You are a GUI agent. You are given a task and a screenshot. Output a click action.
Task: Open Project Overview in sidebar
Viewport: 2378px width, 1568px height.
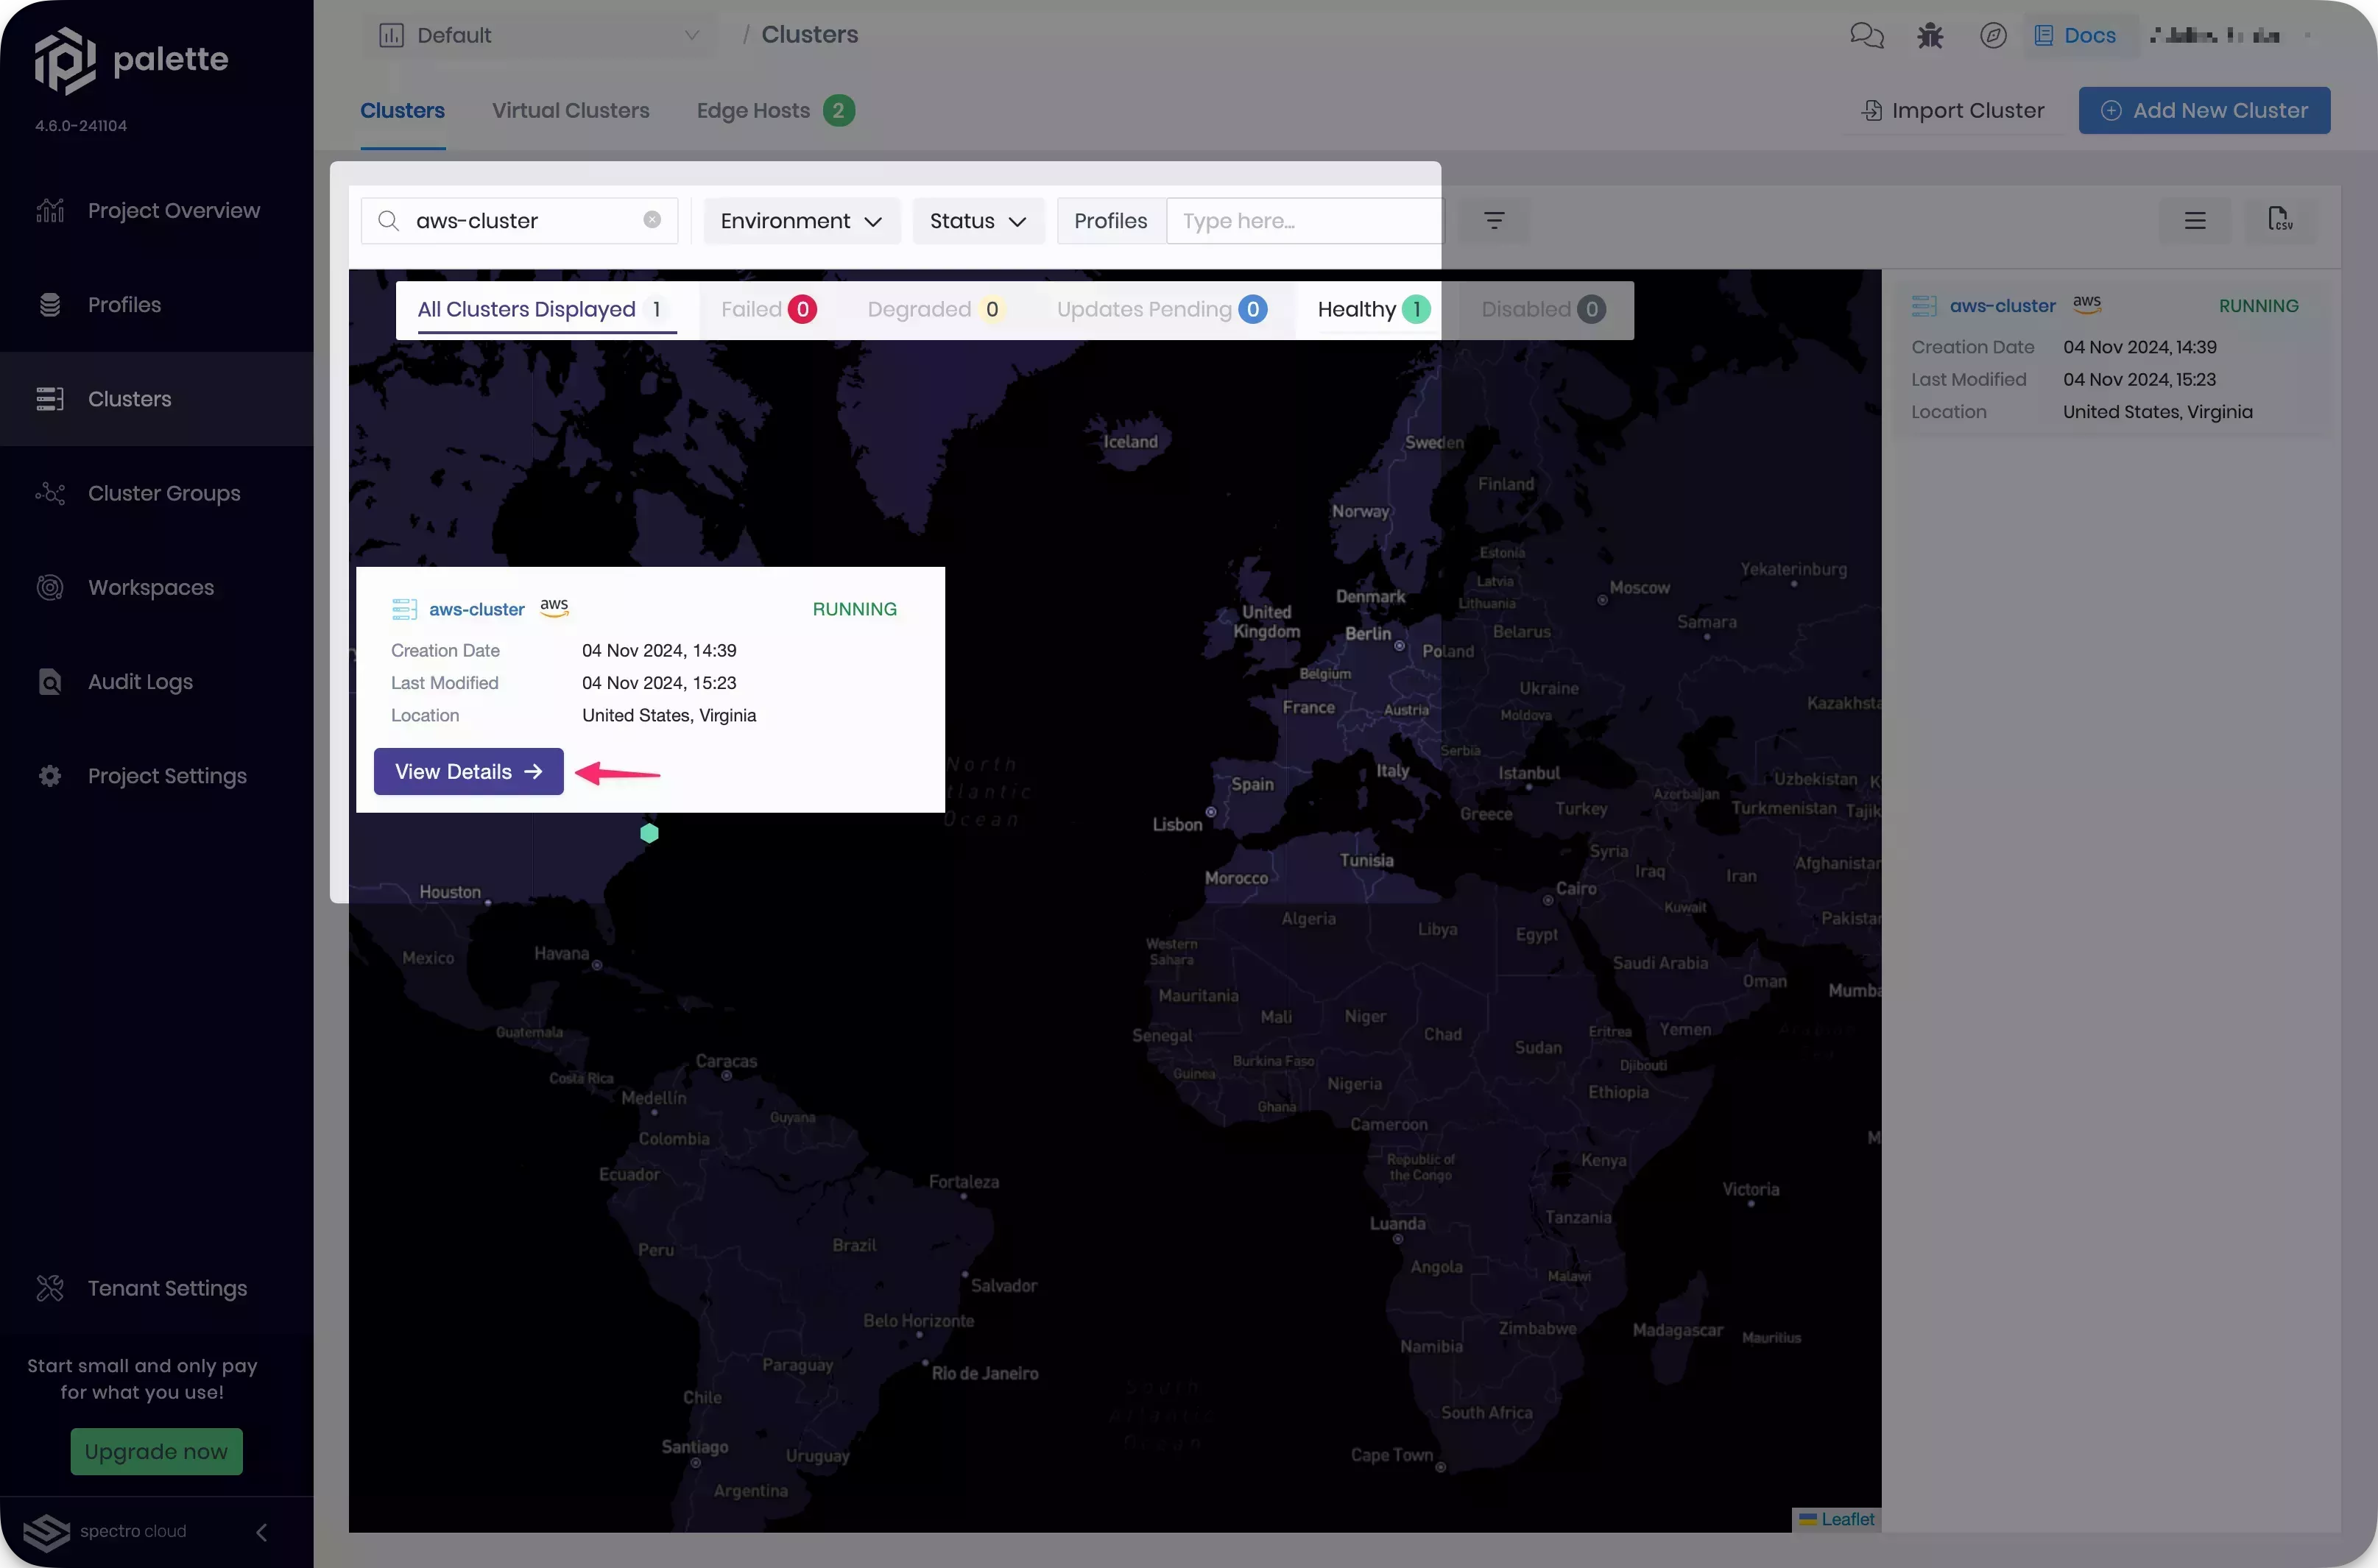click(156, 210)
